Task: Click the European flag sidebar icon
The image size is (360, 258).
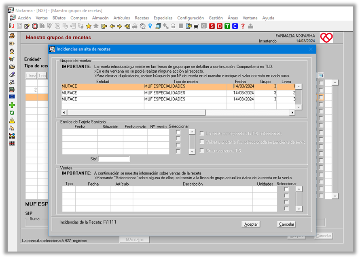Action: tap(12, 96)
